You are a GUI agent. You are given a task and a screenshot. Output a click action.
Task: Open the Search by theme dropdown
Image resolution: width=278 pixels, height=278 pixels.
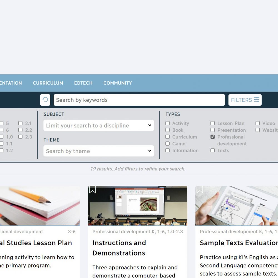pyautogui.click(x=99, y=151)
